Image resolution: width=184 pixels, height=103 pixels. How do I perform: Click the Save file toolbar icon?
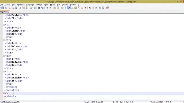[x=3, y=8]
